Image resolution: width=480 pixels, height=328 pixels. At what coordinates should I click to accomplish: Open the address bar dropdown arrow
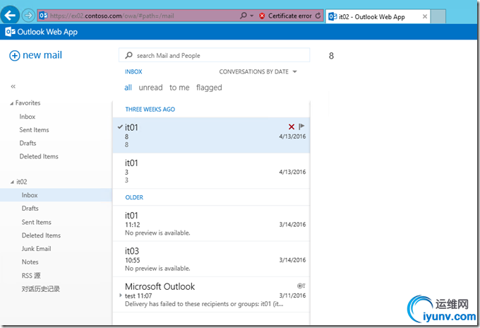click(x=251, y=16)
